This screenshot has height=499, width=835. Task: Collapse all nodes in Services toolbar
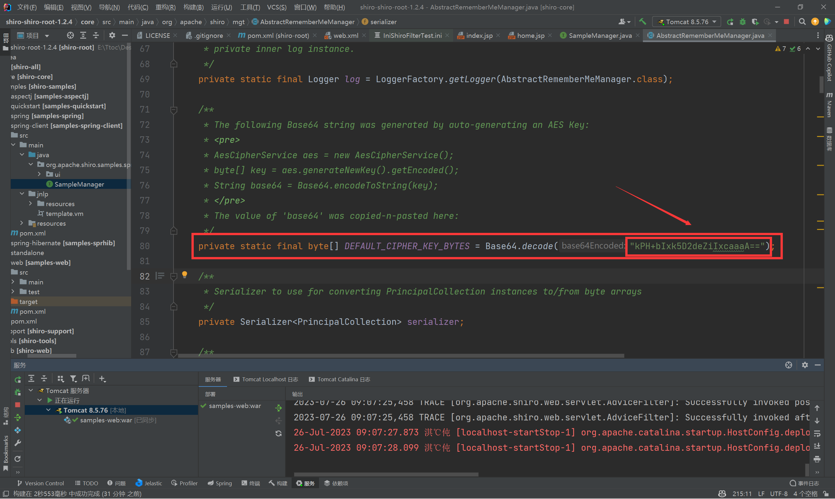[x=44, y=379]
